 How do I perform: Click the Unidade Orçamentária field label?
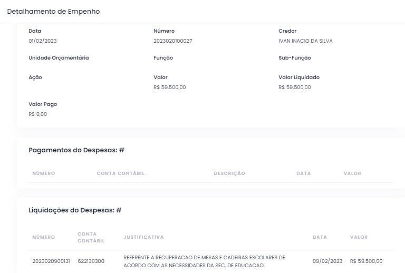(x=59, y=58)
